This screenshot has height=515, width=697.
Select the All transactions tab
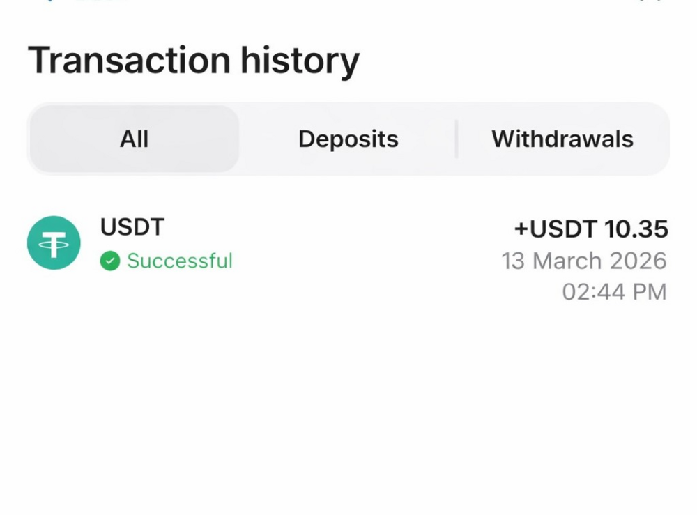click(134, 139)
